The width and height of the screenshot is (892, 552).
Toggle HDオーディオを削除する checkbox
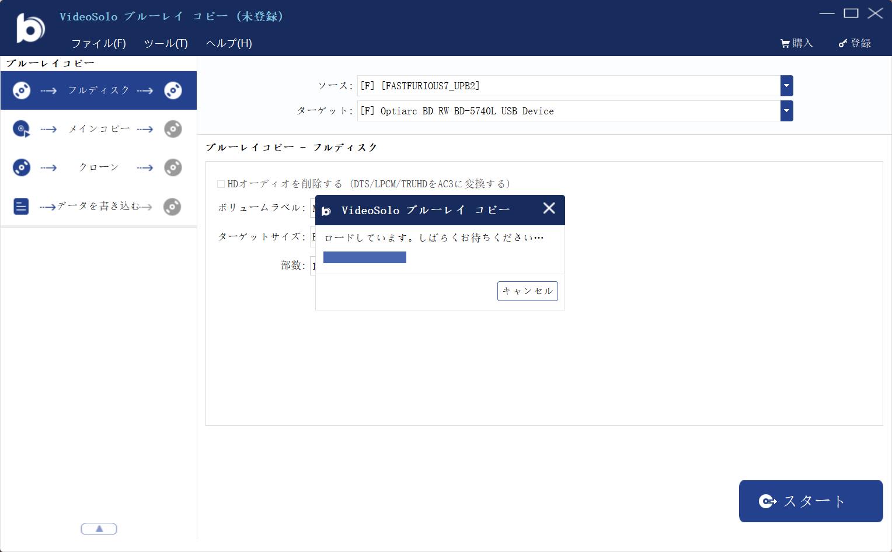tap(221, 184)
